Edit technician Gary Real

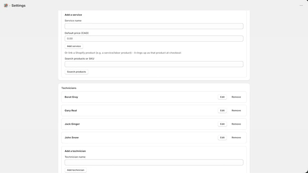coord(222,110)
